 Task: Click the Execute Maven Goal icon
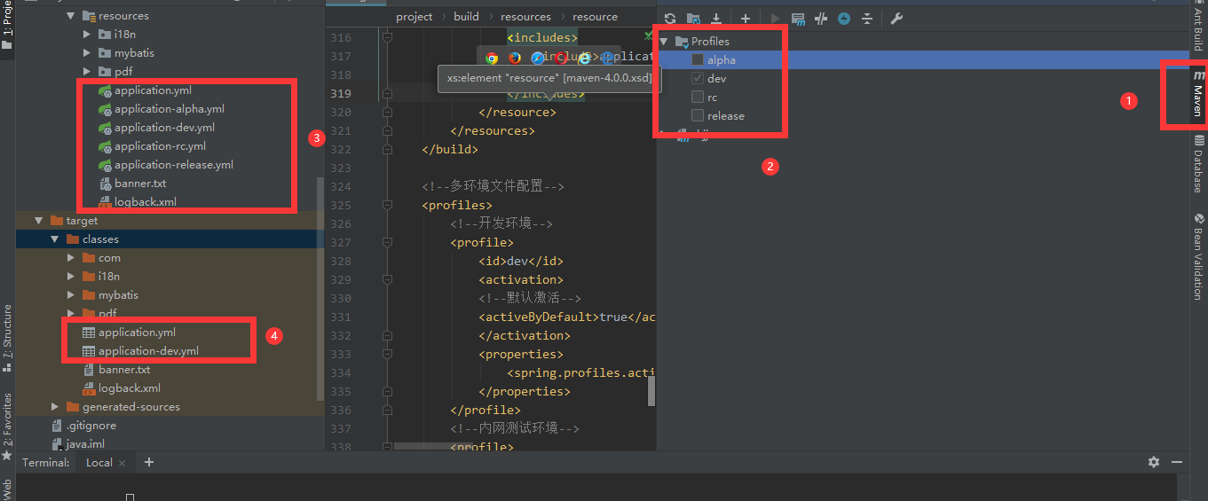click(798, 19)
